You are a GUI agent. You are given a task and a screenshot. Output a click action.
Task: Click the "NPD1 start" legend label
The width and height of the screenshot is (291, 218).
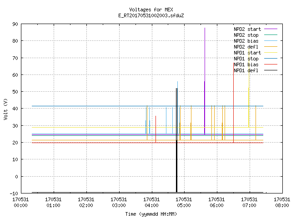coord(247,53)
